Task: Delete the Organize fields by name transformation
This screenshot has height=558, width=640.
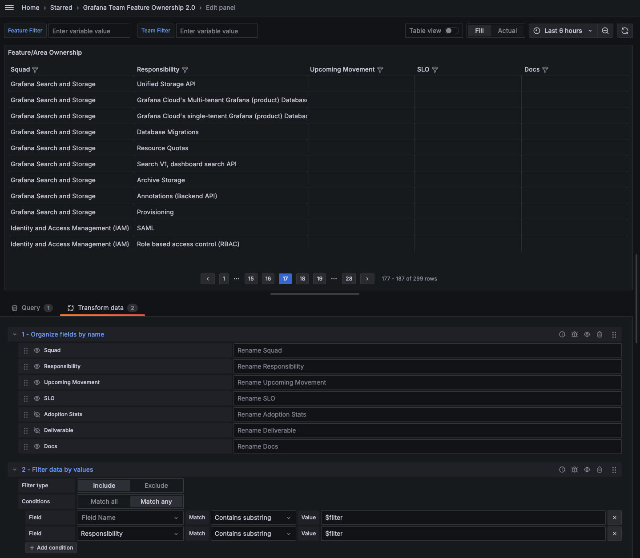Action: 599,334
